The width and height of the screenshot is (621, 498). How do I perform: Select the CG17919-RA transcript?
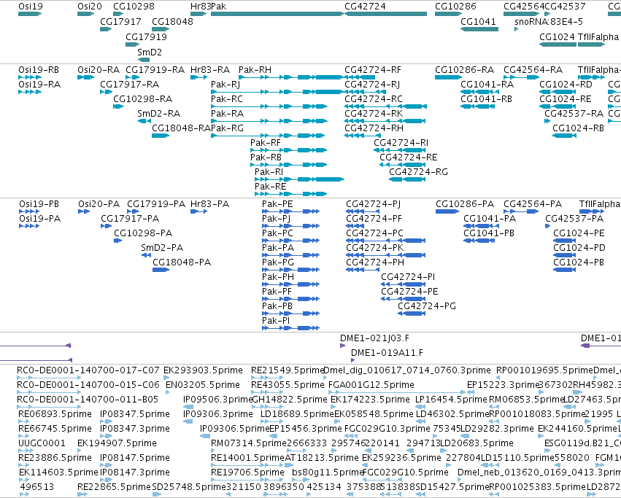coord(132,77)
